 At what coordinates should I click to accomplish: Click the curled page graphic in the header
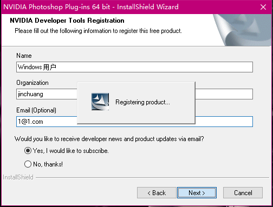click(x=242, y=30)
